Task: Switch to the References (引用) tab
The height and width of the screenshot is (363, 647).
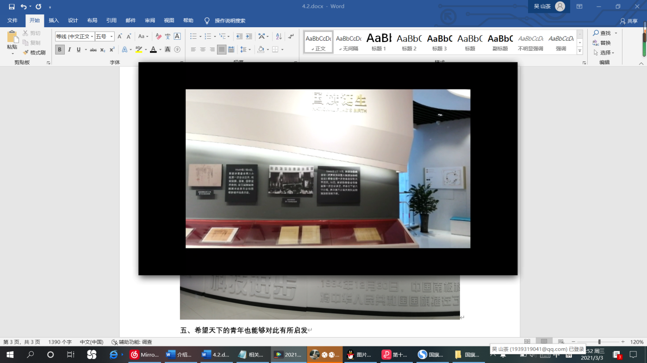Action: click(x=111, y=21)
